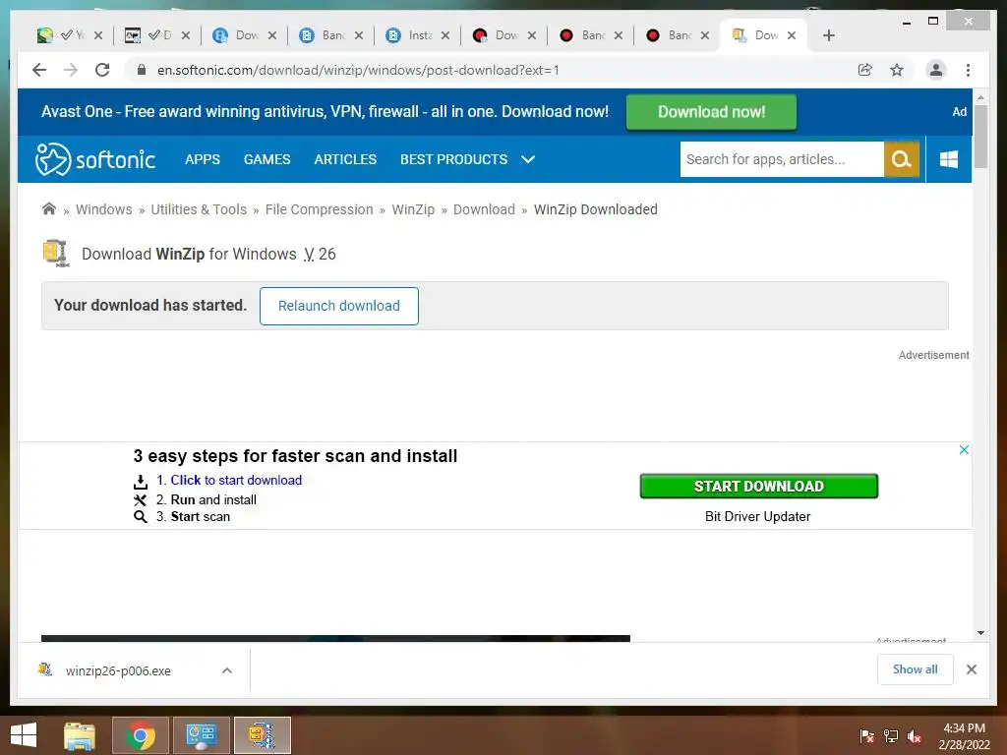Click Show all downloads button
Screen dimensions: 1007x755
pos(916,668)
